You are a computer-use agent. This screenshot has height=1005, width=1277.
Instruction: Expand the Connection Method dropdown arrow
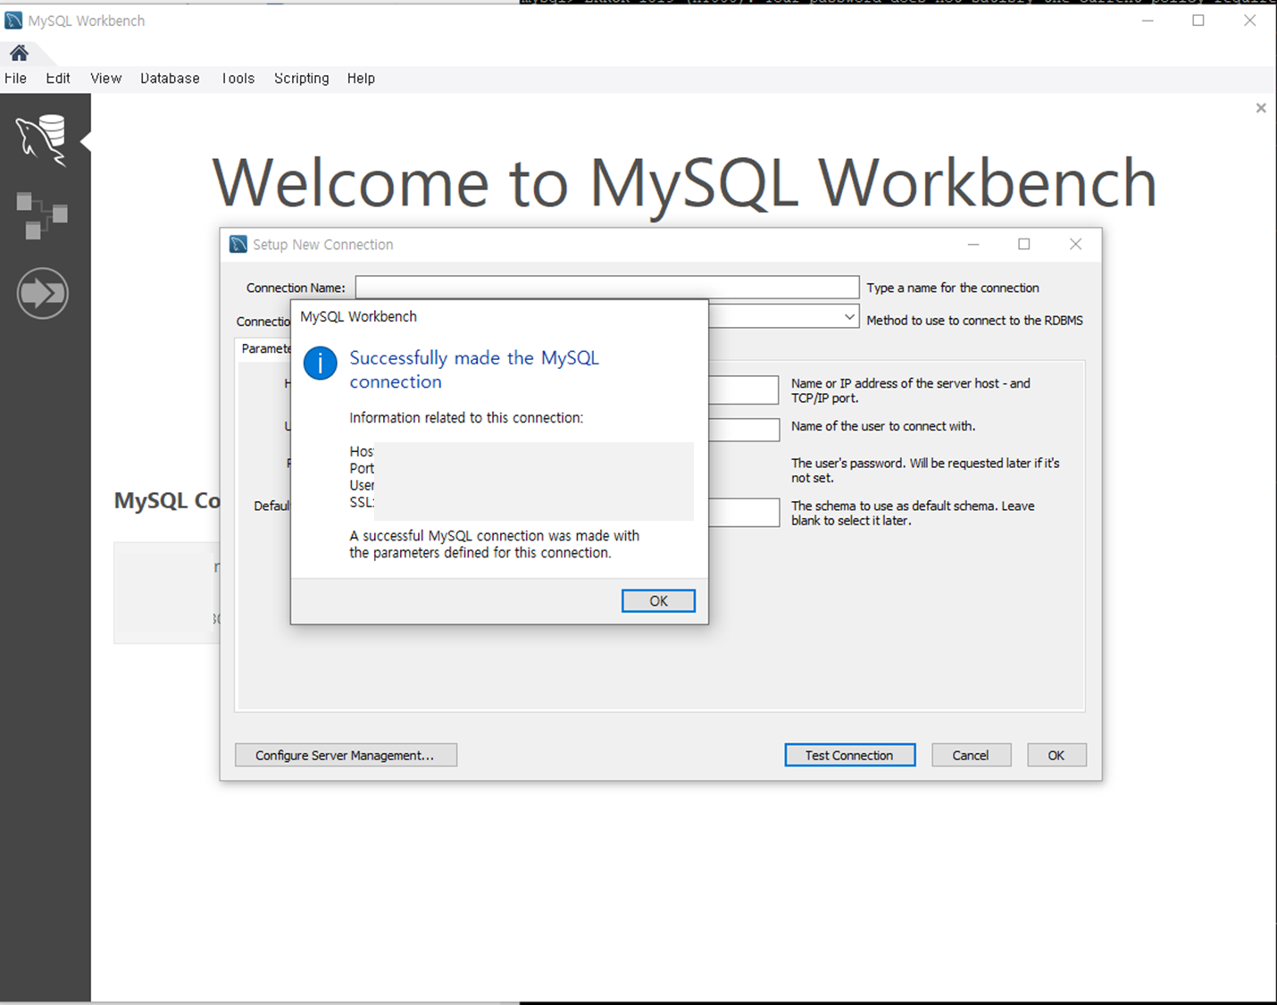click(x=849, y=317)
